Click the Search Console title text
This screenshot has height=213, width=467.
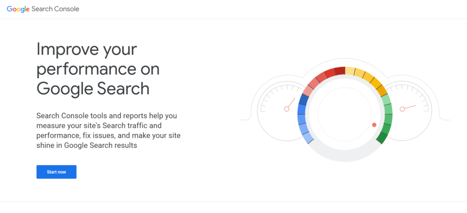[x=55, y=9]
